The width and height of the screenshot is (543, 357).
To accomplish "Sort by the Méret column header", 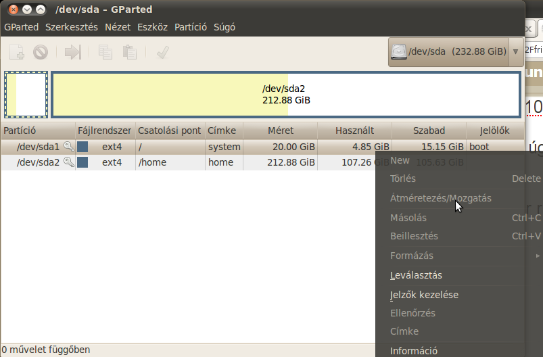I will coord(280,130).
